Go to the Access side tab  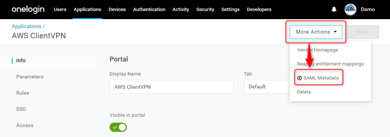point(25,125)
